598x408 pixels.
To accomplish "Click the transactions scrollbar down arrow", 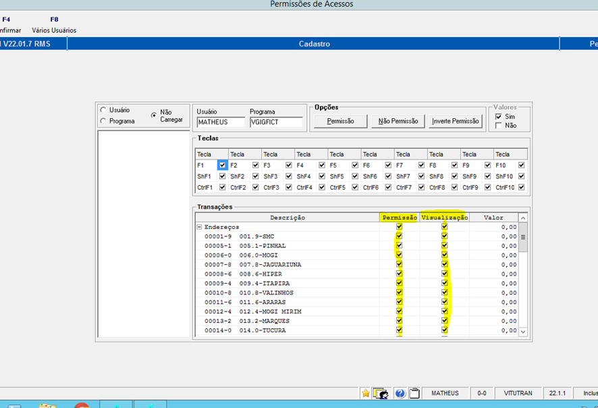I will click(x=523, y=332).
